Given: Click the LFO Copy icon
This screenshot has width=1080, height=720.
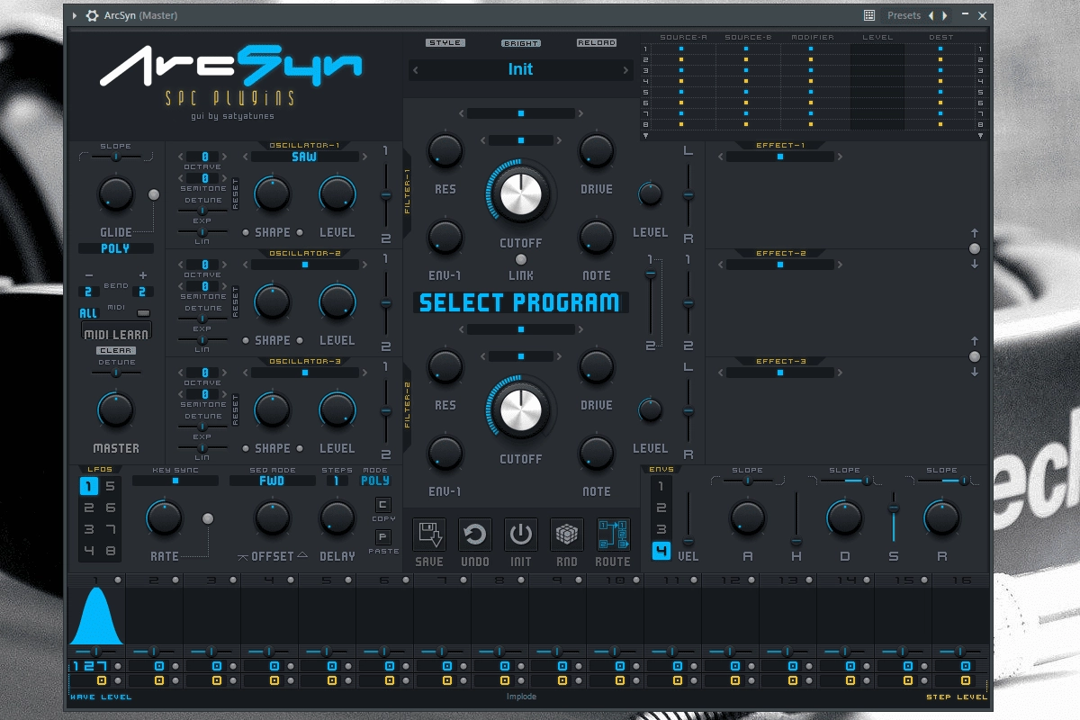Looking at the screenshot, I should tap(382, 505).
